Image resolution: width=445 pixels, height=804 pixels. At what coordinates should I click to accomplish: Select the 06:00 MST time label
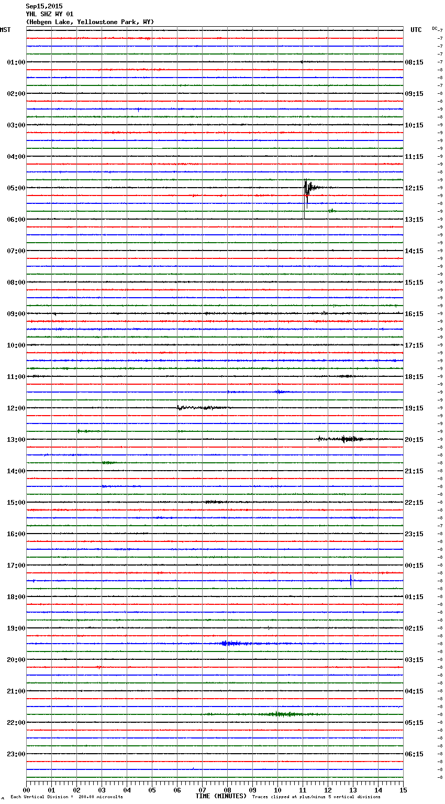[16, 220]
